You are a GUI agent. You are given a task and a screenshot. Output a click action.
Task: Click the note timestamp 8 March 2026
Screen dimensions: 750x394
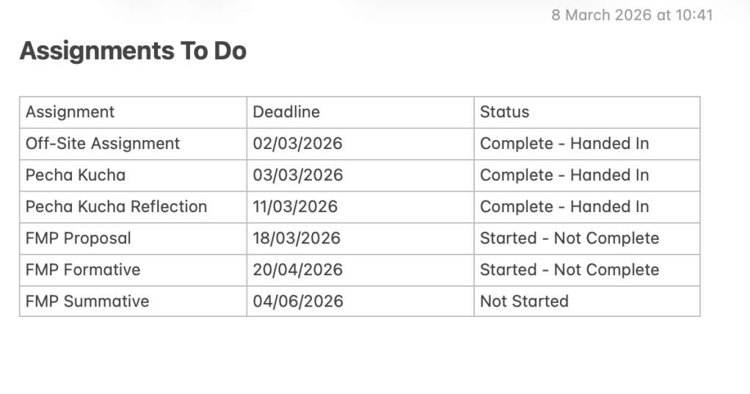tap(631, 15)
